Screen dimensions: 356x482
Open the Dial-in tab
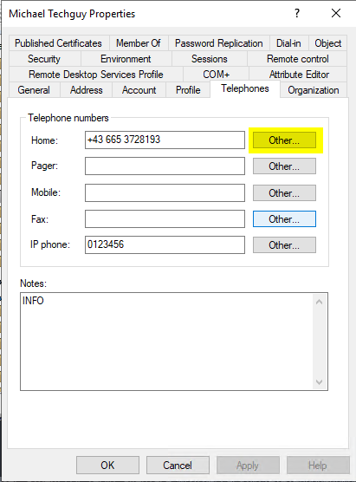(x=288, y=43)
